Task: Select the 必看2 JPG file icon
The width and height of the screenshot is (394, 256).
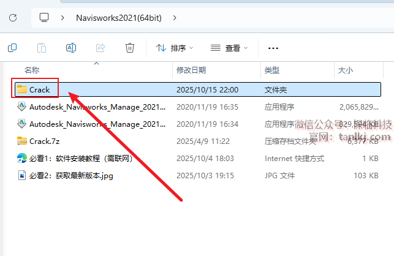Action: tap(22, 175)
